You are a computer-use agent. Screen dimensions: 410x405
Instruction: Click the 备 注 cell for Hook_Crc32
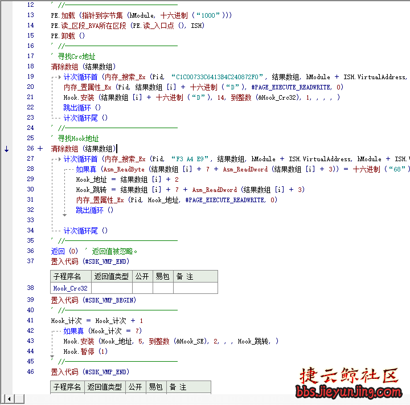tap(195, 288)
